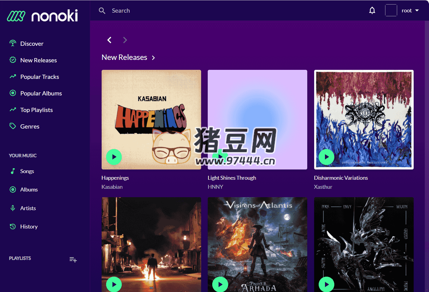View your listening History
The height and width of the screenshot is (292, 429).
tap(29, 226)
